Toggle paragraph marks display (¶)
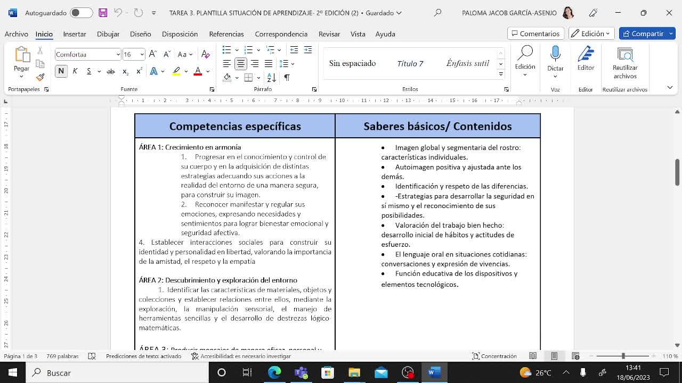682x383 pixels. 287,78
